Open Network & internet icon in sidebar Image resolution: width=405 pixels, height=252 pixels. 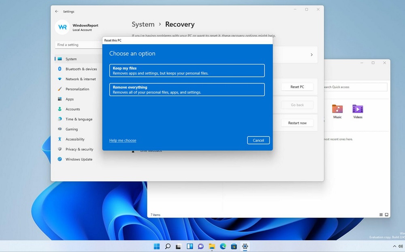60,79
